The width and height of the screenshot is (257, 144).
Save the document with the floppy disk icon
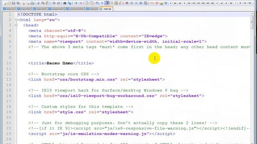pyautogui.click(x=13, y=3)
